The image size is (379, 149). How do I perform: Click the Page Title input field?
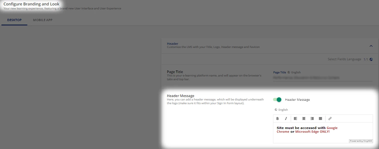tap(322, 78)
